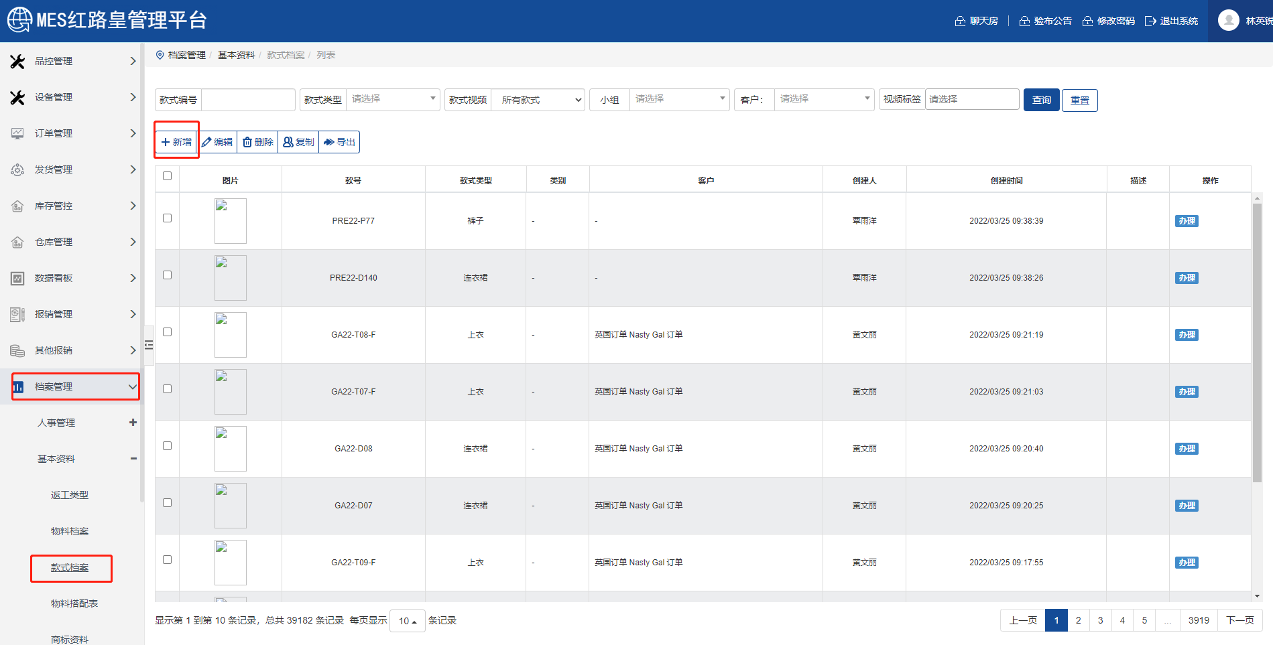Screen dimensions: 1273x645
Task: Click the 删除 trash delete button
Action: 258,142
